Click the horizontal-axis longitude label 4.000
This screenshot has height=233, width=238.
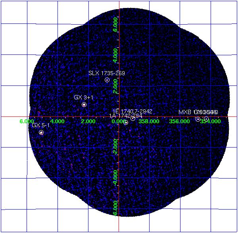[58, 121]
